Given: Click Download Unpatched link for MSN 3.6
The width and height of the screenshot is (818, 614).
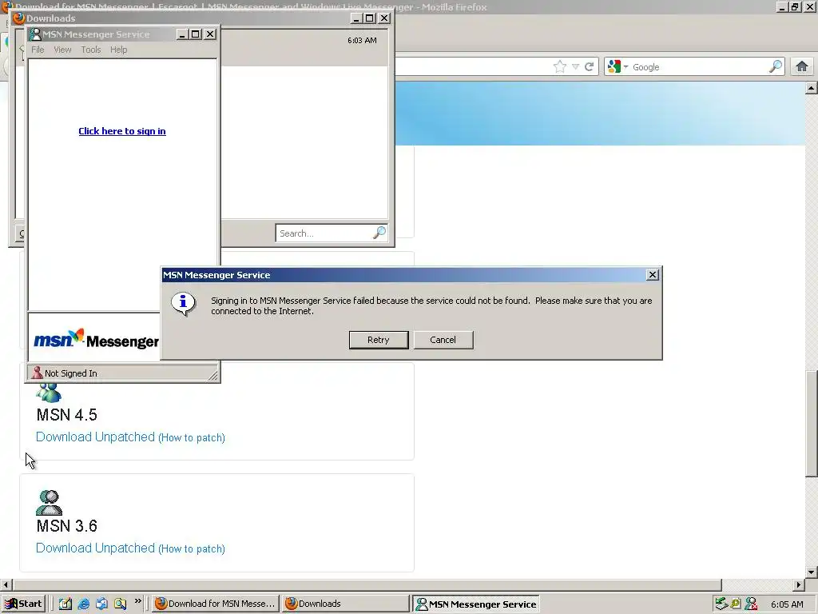Looking at the screenshot, I should pos(96,548).
